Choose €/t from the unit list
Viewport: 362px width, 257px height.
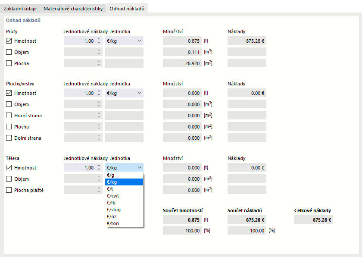pyautogui.click(x=124, y=189)
